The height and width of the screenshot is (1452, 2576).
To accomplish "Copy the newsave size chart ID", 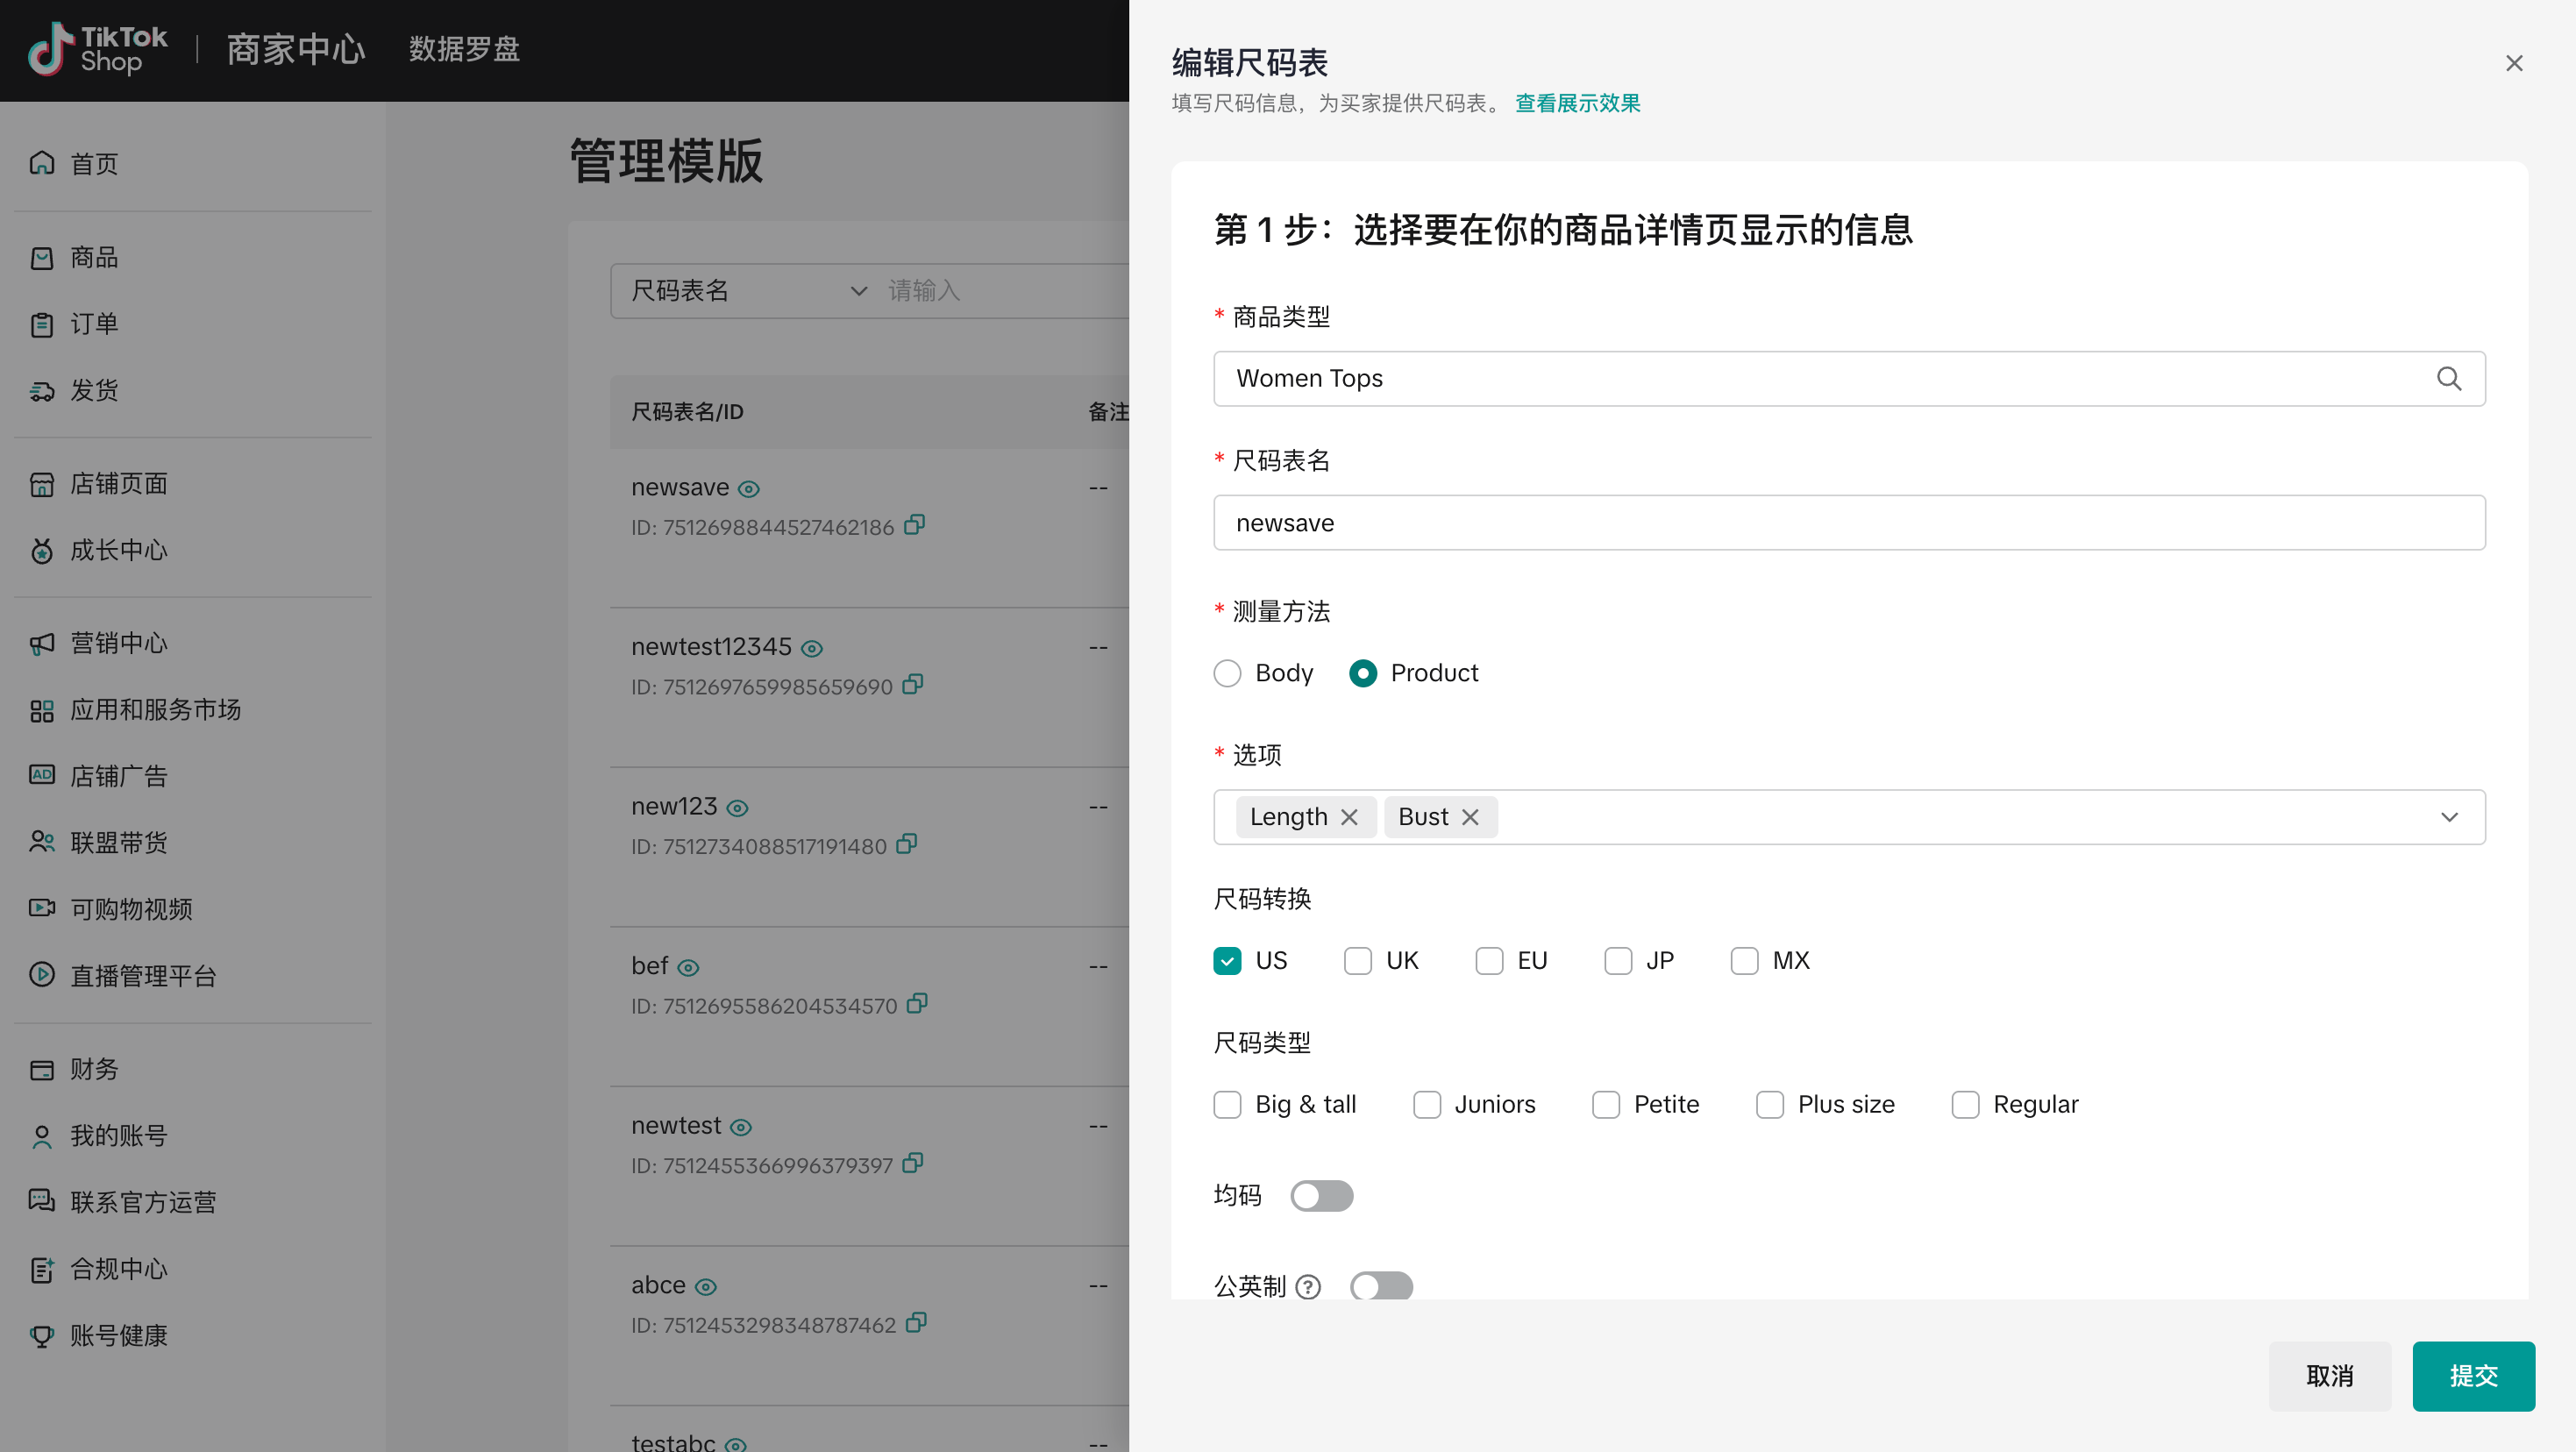I will point(914,525).
